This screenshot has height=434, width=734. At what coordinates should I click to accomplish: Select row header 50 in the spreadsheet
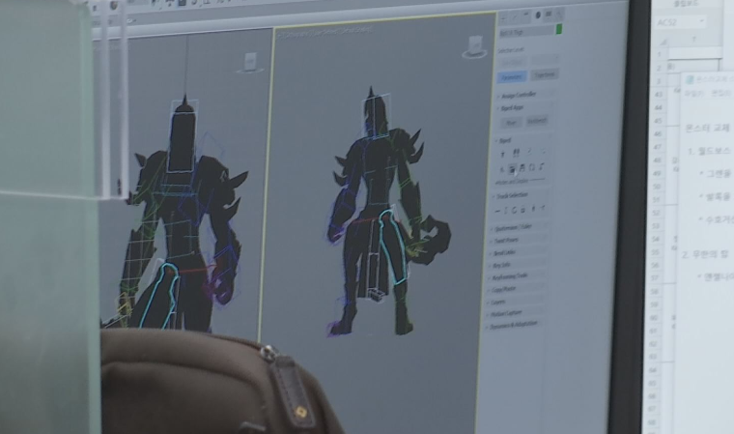pyautogui.click(x=657, y=187)
